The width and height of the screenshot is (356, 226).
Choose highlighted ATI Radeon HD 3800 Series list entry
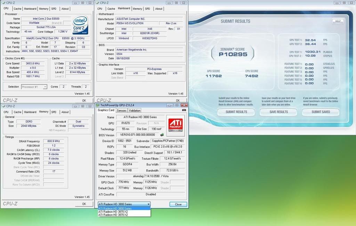click(124, 209)
